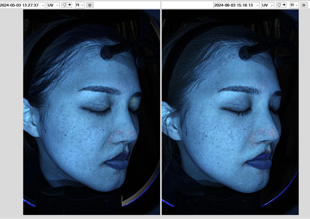This screenshot has height=219, width=310.
Task: Open the right panel UV mode dropdown
Action: pyautogui.click(x=268, y=5)
